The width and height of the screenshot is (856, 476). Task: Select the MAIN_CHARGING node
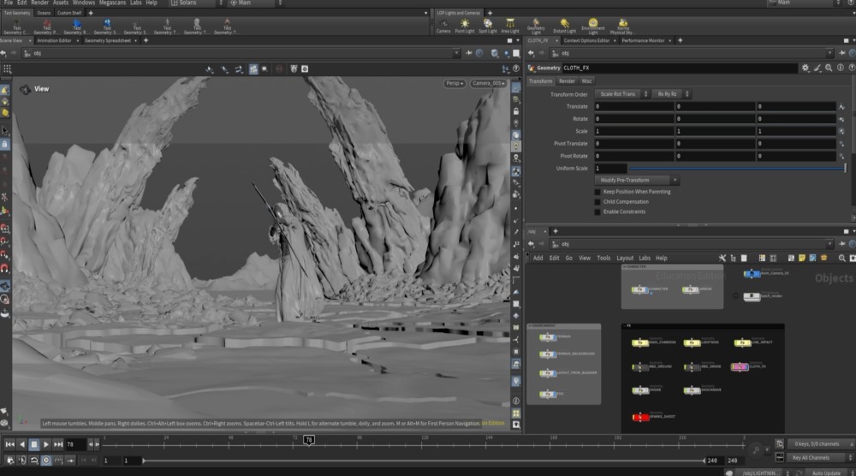coord(640,342)
